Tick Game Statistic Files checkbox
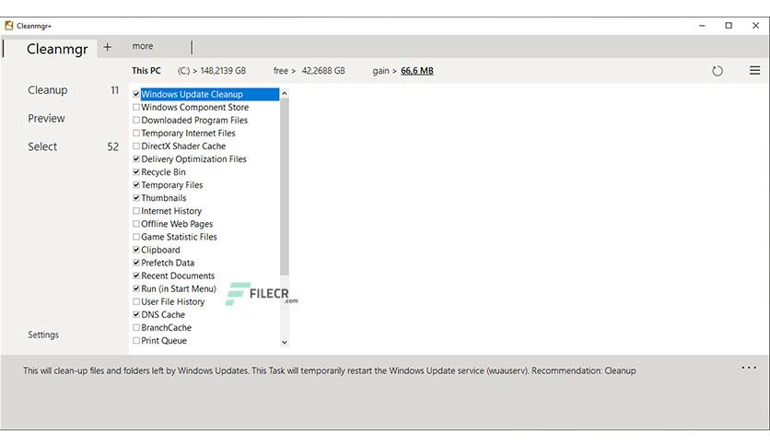 click(x=136, y=237)
